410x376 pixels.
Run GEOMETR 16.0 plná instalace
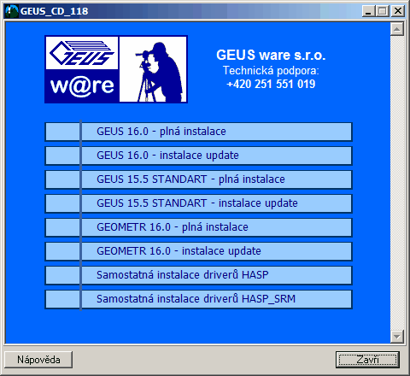point(198,227)
